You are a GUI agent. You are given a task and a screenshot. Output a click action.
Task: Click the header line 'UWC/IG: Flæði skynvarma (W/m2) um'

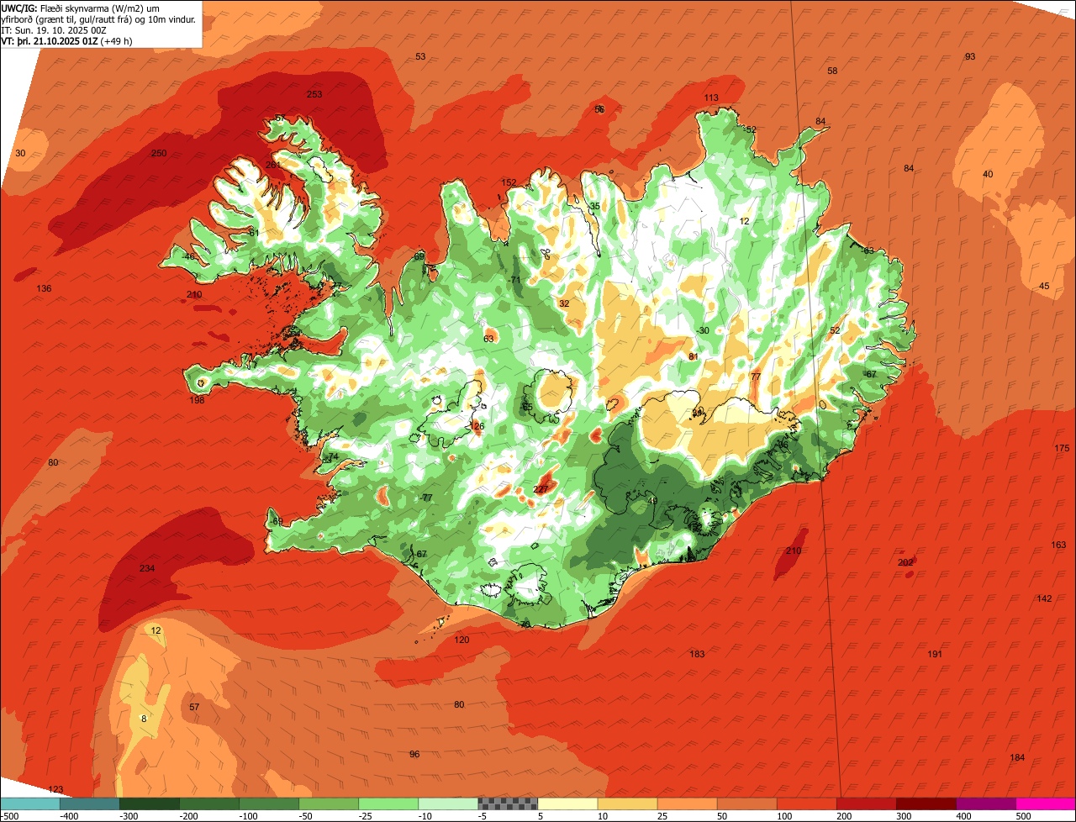(81, 7)
